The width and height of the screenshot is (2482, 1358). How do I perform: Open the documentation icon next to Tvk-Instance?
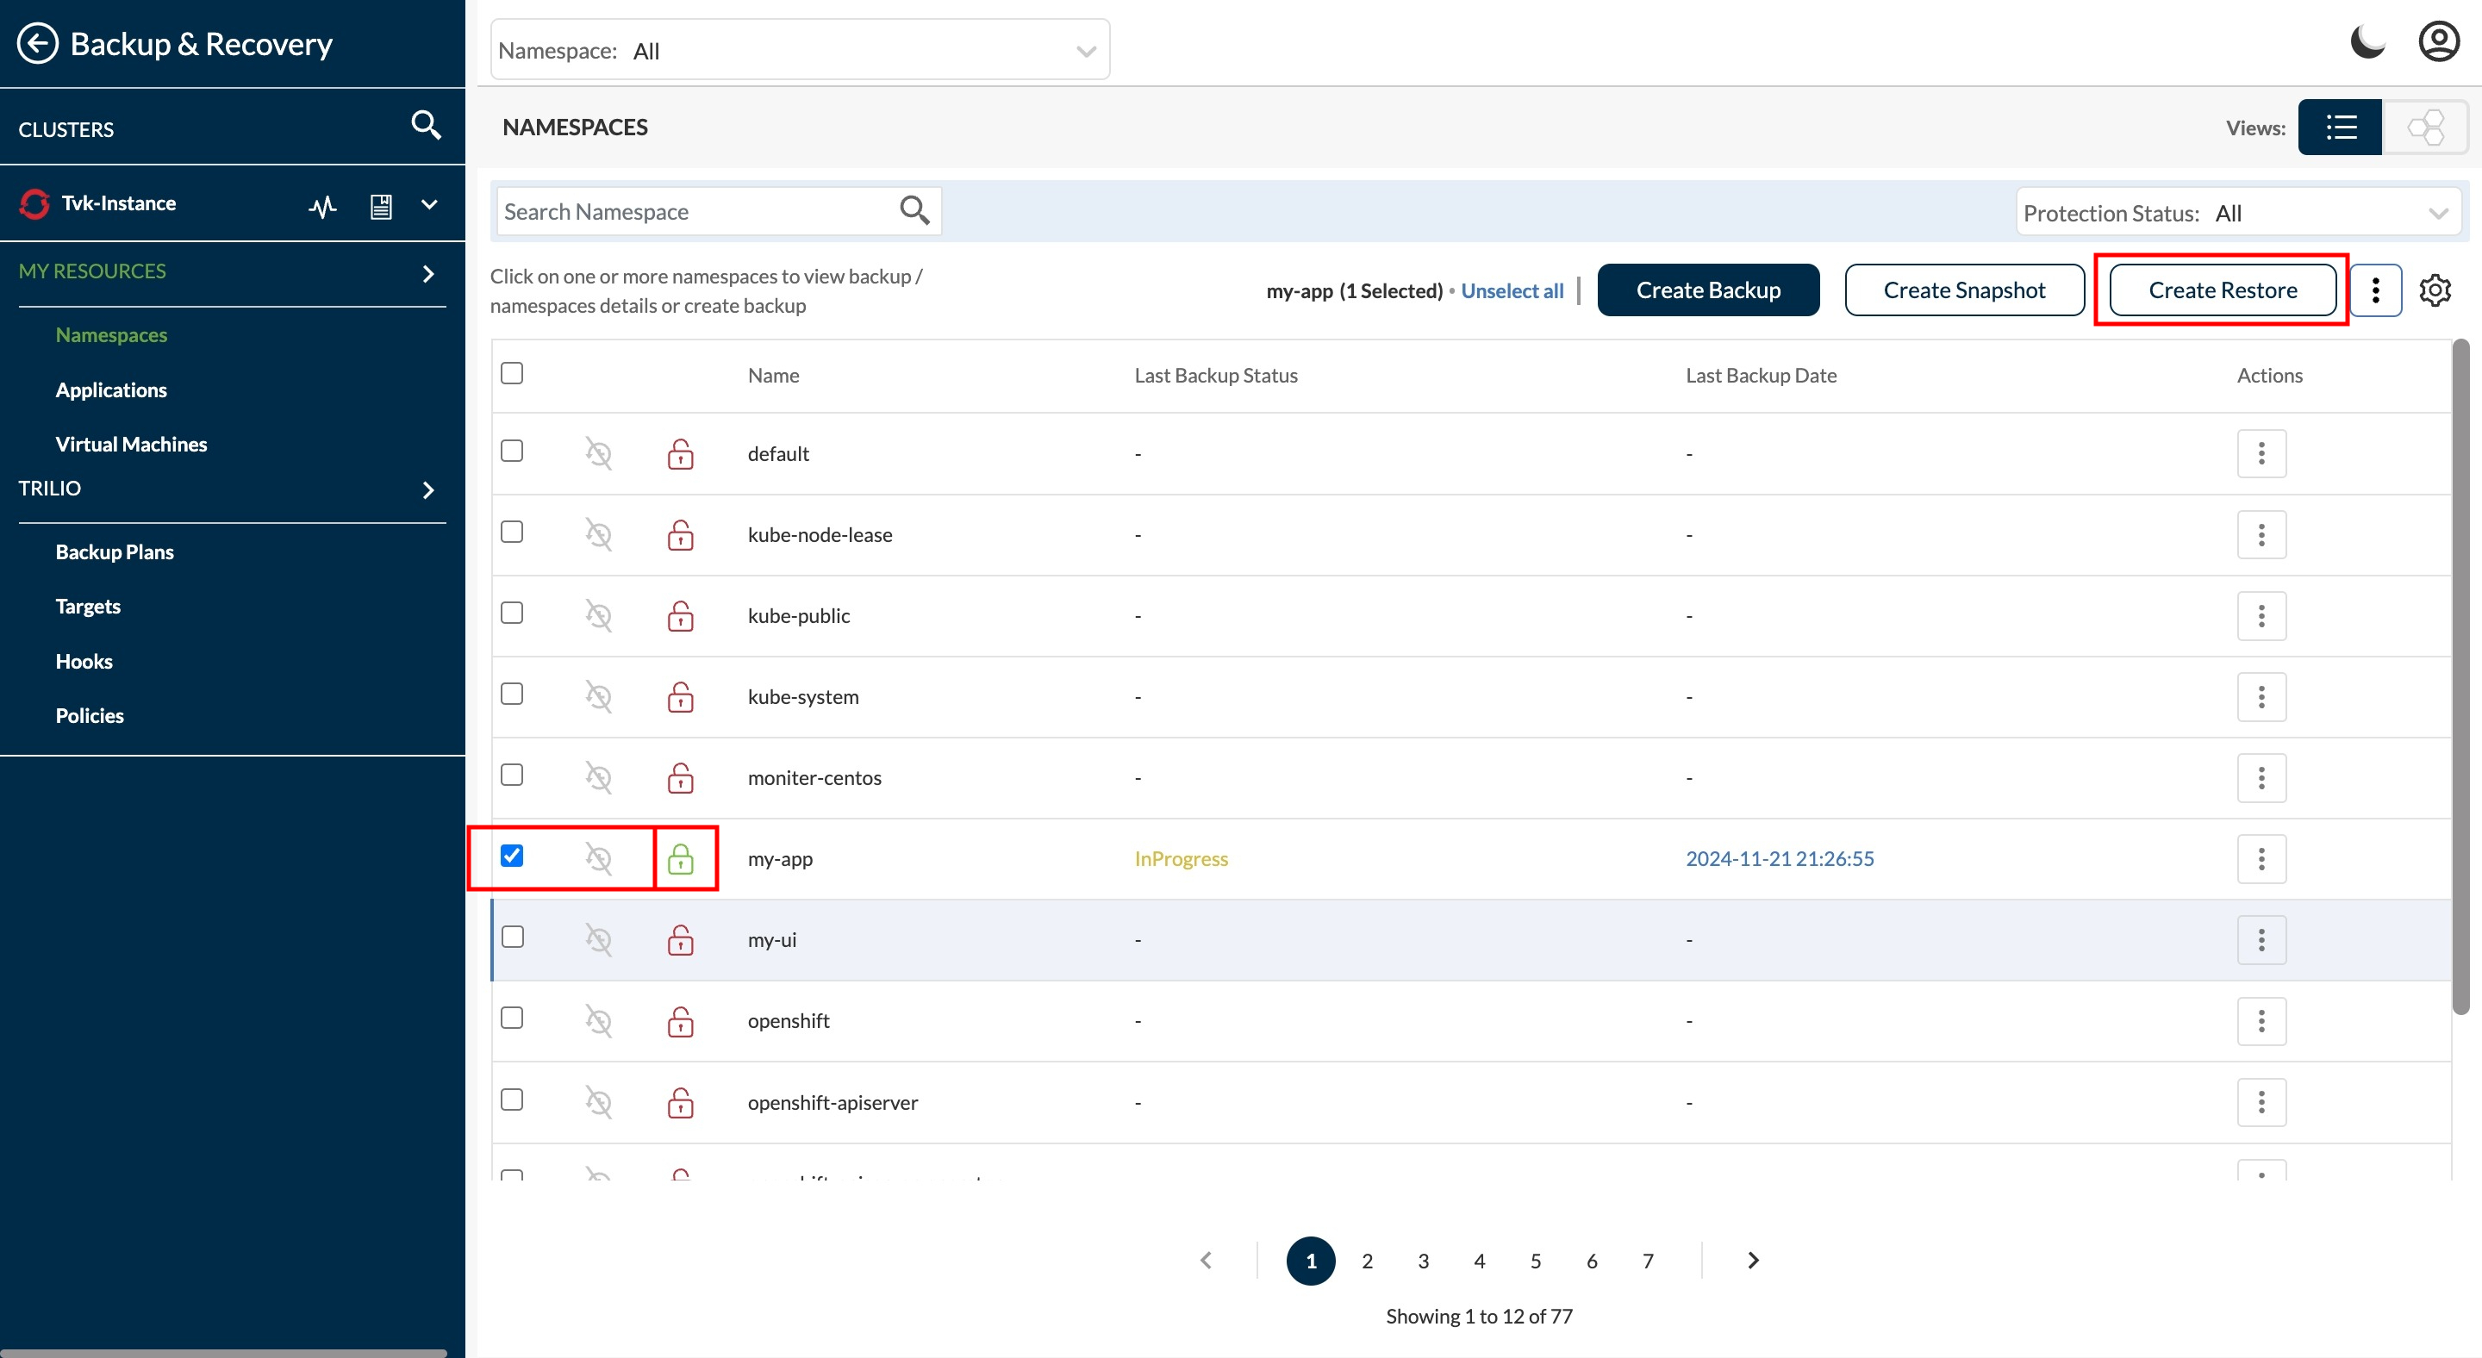pos(381,205)
